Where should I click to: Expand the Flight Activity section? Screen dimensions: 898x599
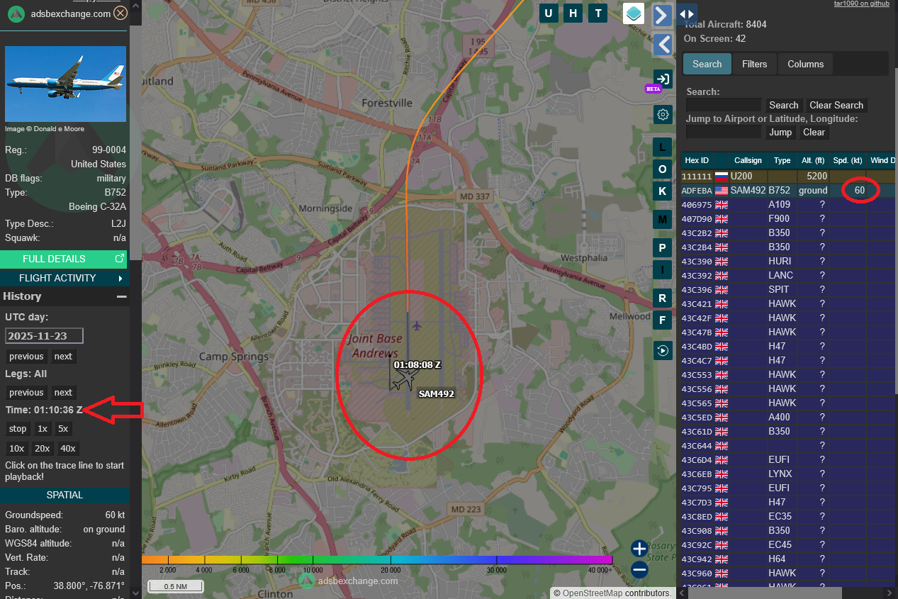pyautogui.click(x=64, y=278)
